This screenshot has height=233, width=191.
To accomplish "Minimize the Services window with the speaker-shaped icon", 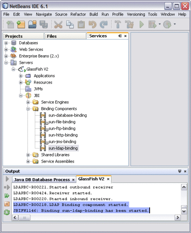I will [120, 36].
